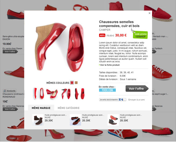Open the first Nuxe brown boots thumbnail
176x147 pixels.
(x=38, y=120)
